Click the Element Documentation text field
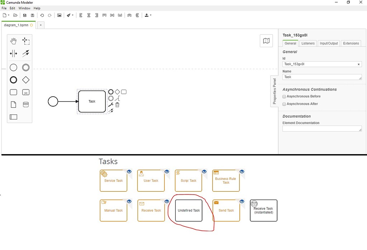This screenshot has height=250, width=367. (x=321, y=128)
